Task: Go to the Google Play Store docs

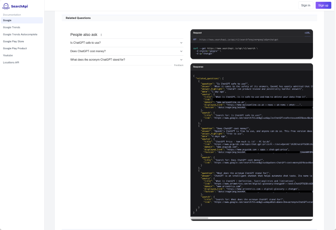Action: [x=13, y=41]
